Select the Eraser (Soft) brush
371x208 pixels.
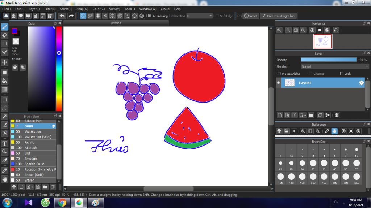tap(33, 175)
